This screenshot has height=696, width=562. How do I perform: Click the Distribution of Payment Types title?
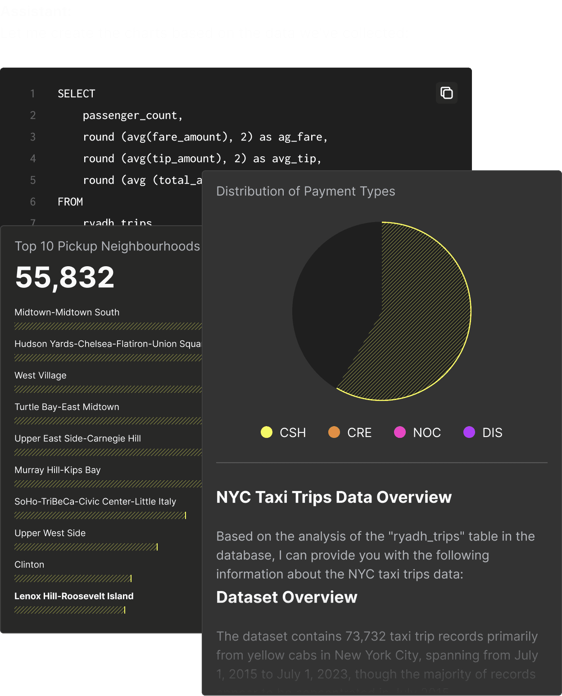coord(306,191)
